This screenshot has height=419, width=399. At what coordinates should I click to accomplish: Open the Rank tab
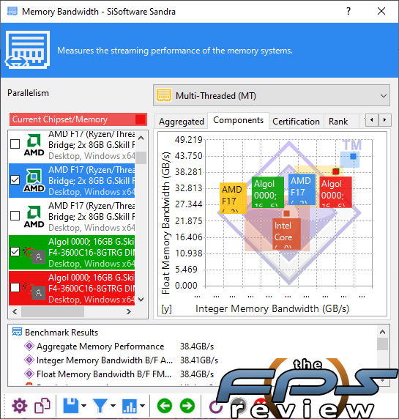coord(338,122)
